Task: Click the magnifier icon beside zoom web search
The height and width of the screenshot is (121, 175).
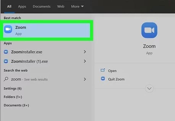Action: [6, 79]
